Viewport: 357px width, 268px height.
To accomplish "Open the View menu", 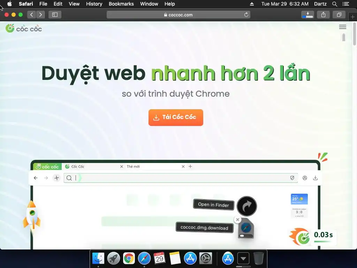I will pyautogui.click(x=74, y=4).
